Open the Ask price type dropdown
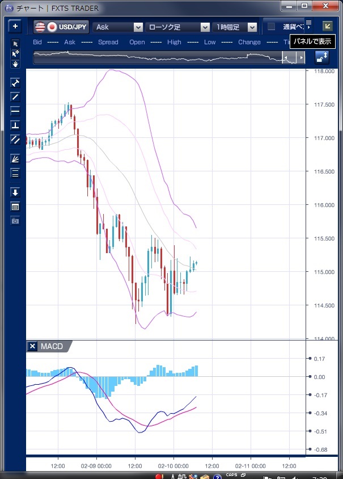The width and height of the screenshot is (343, 479). [118, 27]
